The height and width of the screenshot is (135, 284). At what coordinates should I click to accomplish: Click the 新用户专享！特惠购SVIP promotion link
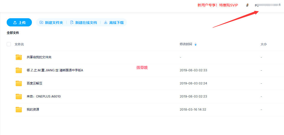(x=217, y=5)
